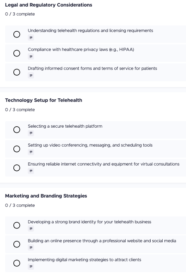186x277 pixels.
Task: Open notes icon under online presence lesson
Action: (31, 247)
